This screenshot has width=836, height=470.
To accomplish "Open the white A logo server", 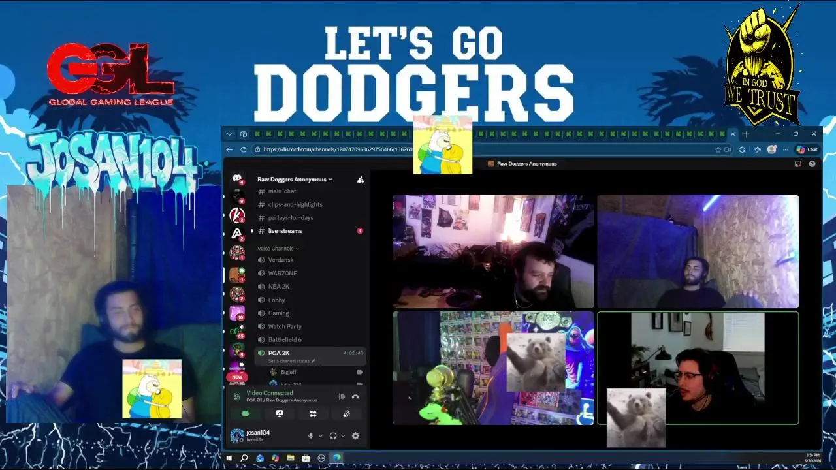I will [237, 233].
